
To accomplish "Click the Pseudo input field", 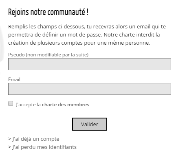I will [x=90, y=64].
